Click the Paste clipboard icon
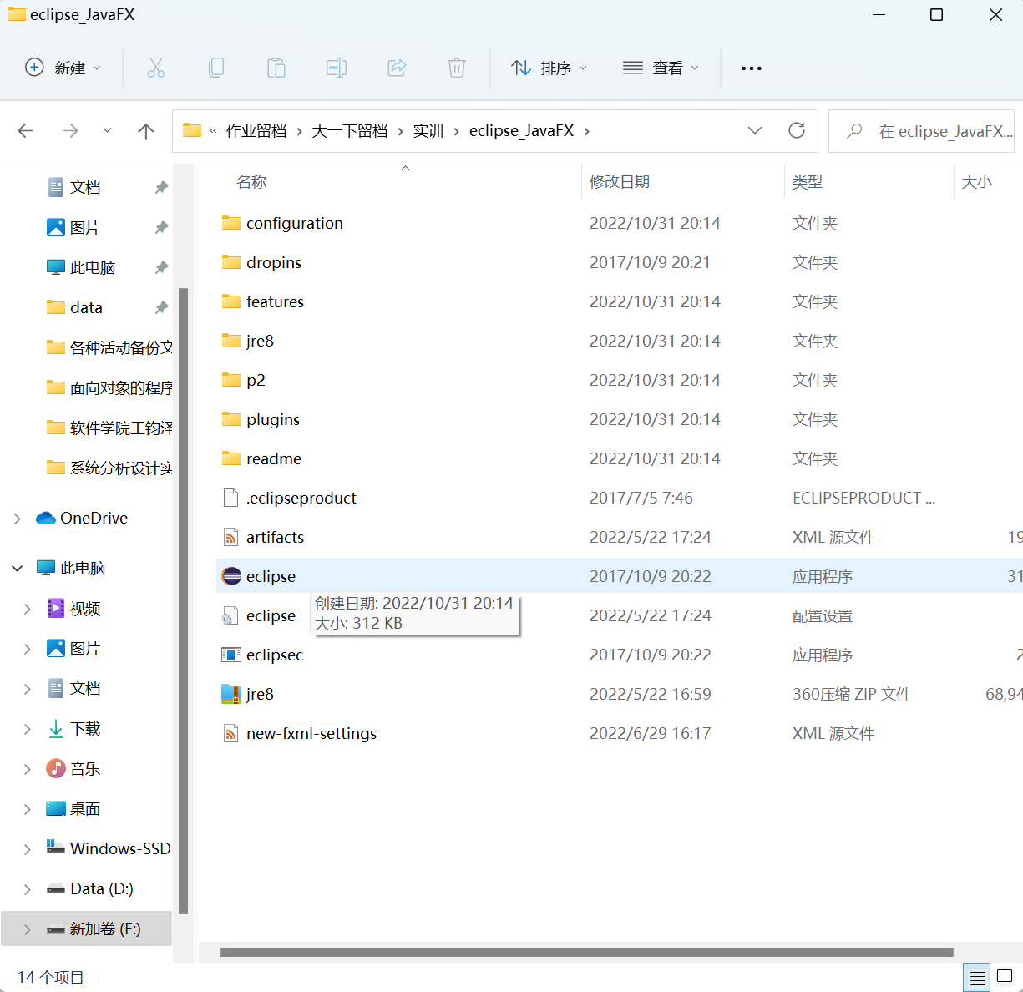 (x=276, y=68)
